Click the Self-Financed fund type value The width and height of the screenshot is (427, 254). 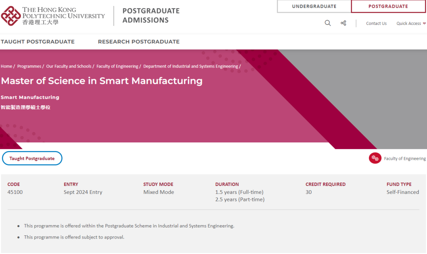403,192
